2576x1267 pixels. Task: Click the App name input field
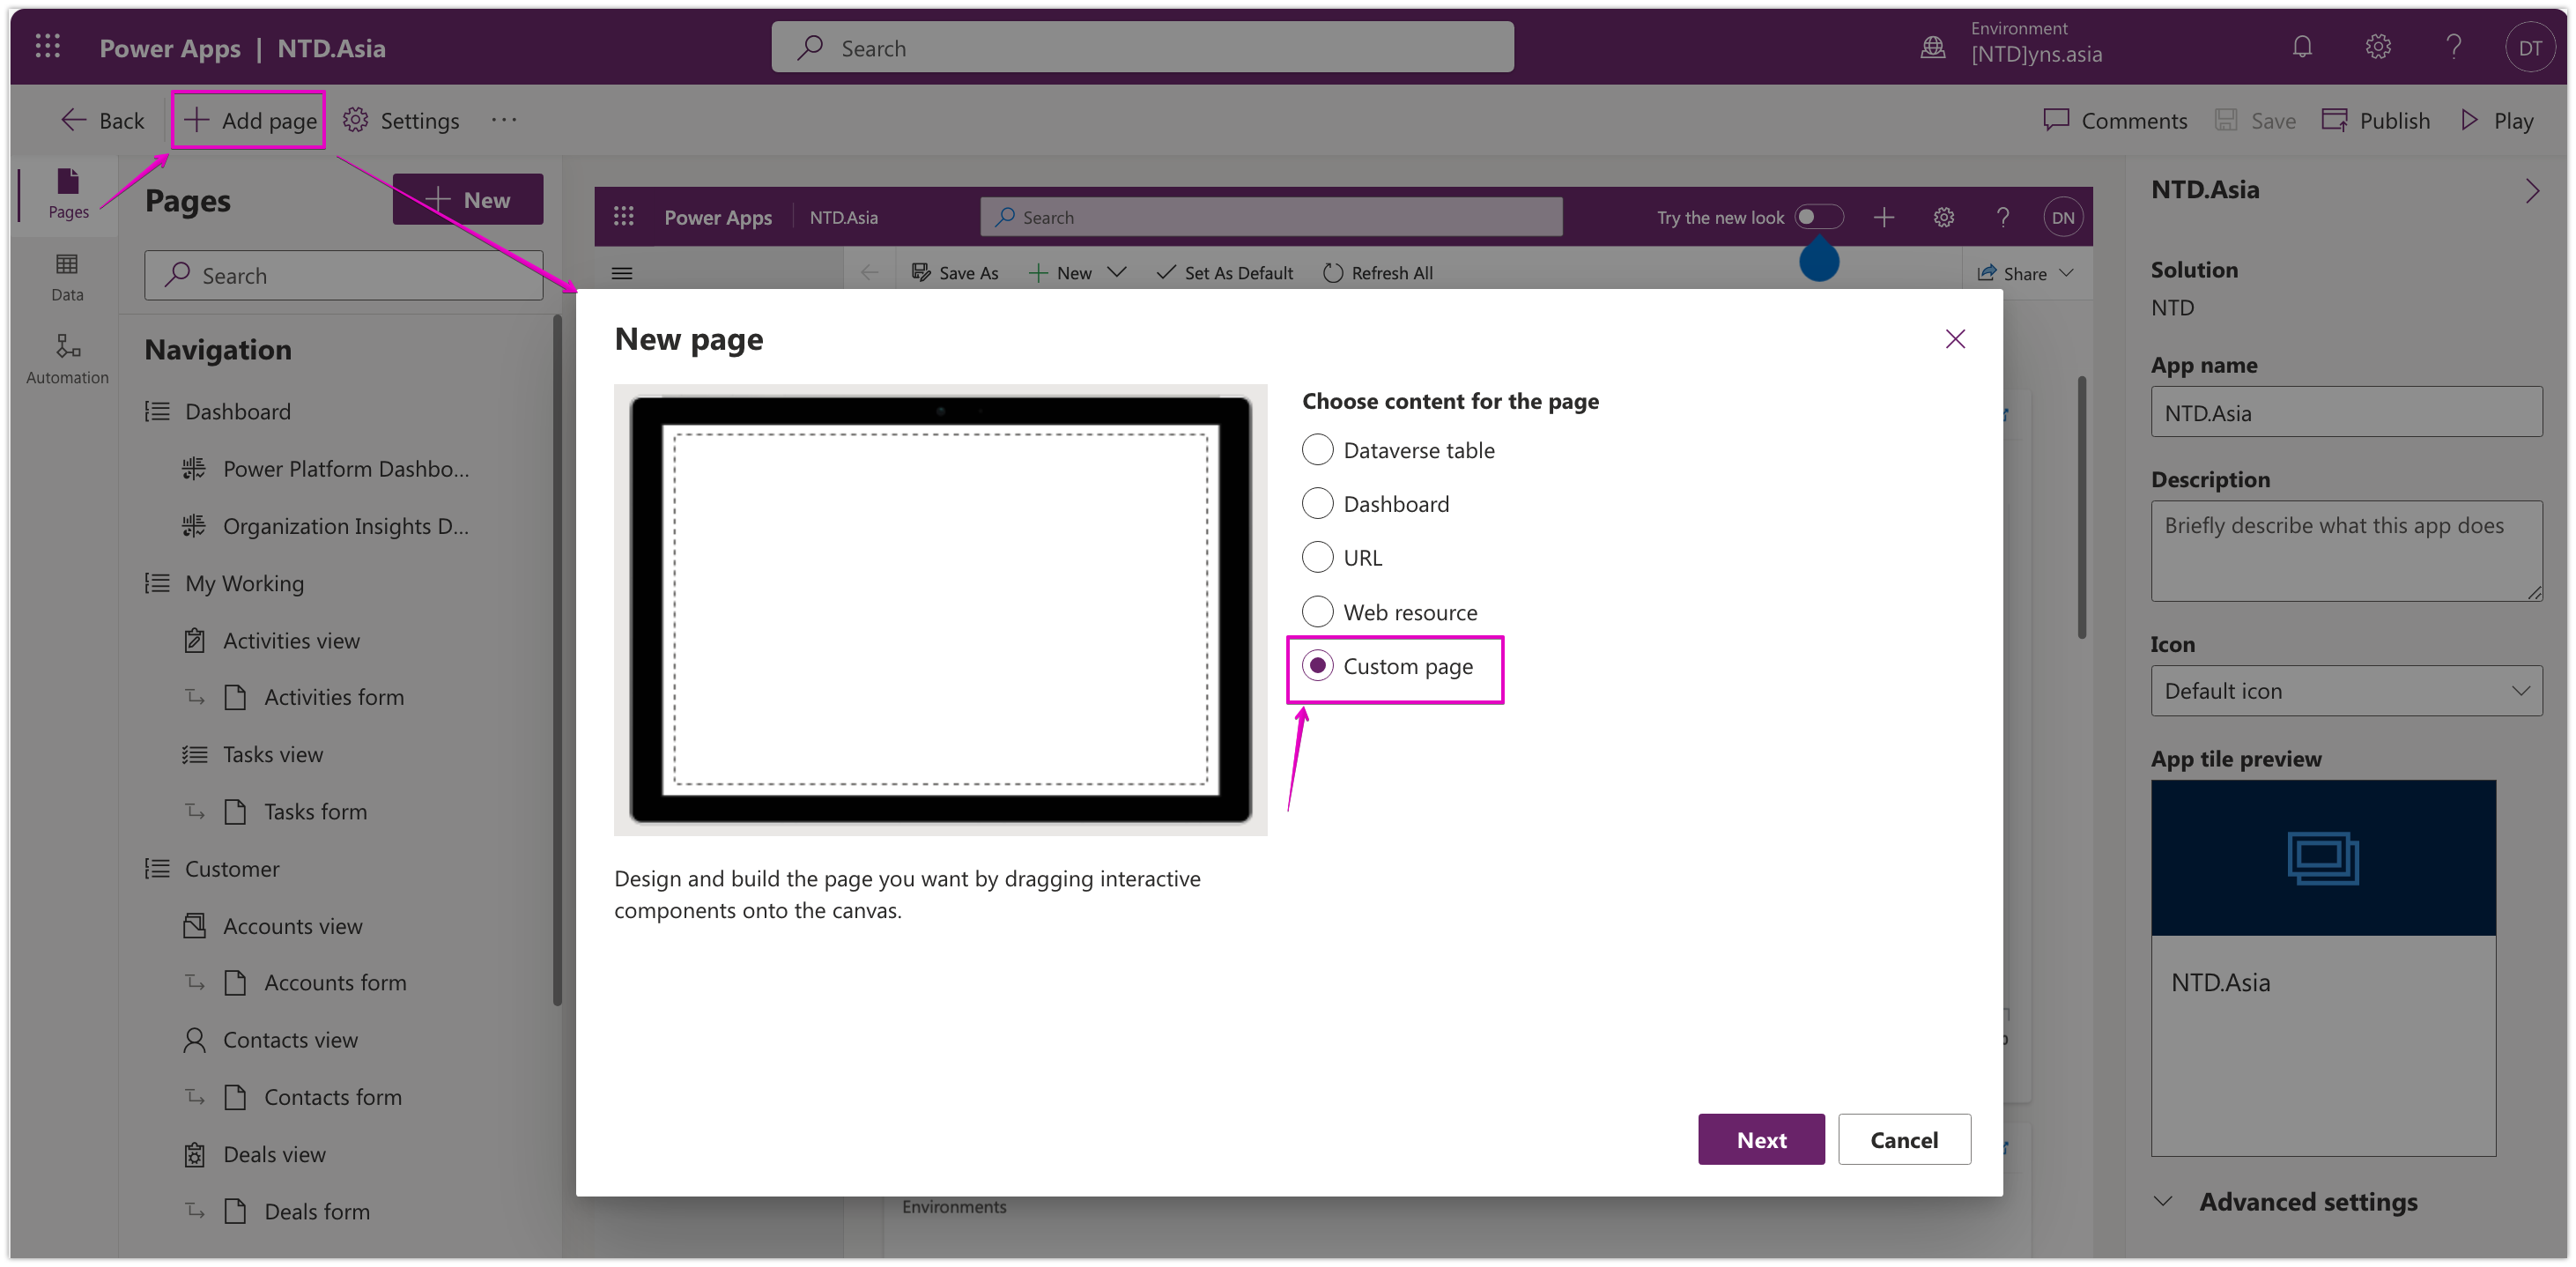[2346, 412]
